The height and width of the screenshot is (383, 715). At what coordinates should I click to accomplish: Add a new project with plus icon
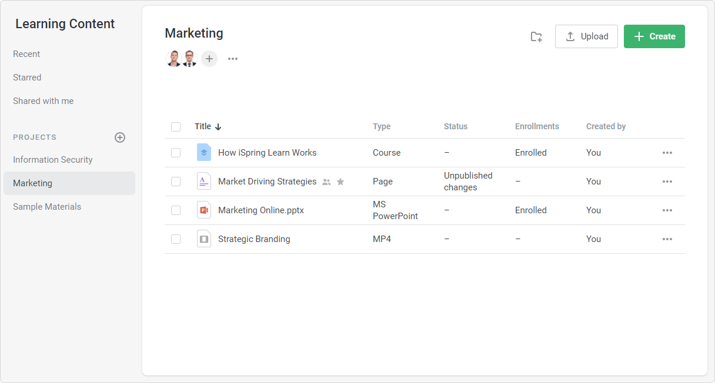coord(120,137)
